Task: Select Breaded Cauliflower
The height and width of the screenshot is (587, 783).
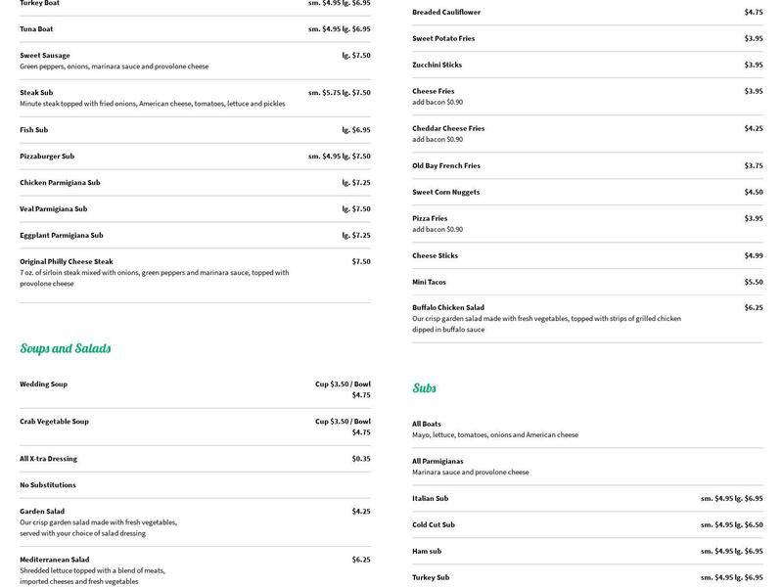Action: tap(446, 13)
